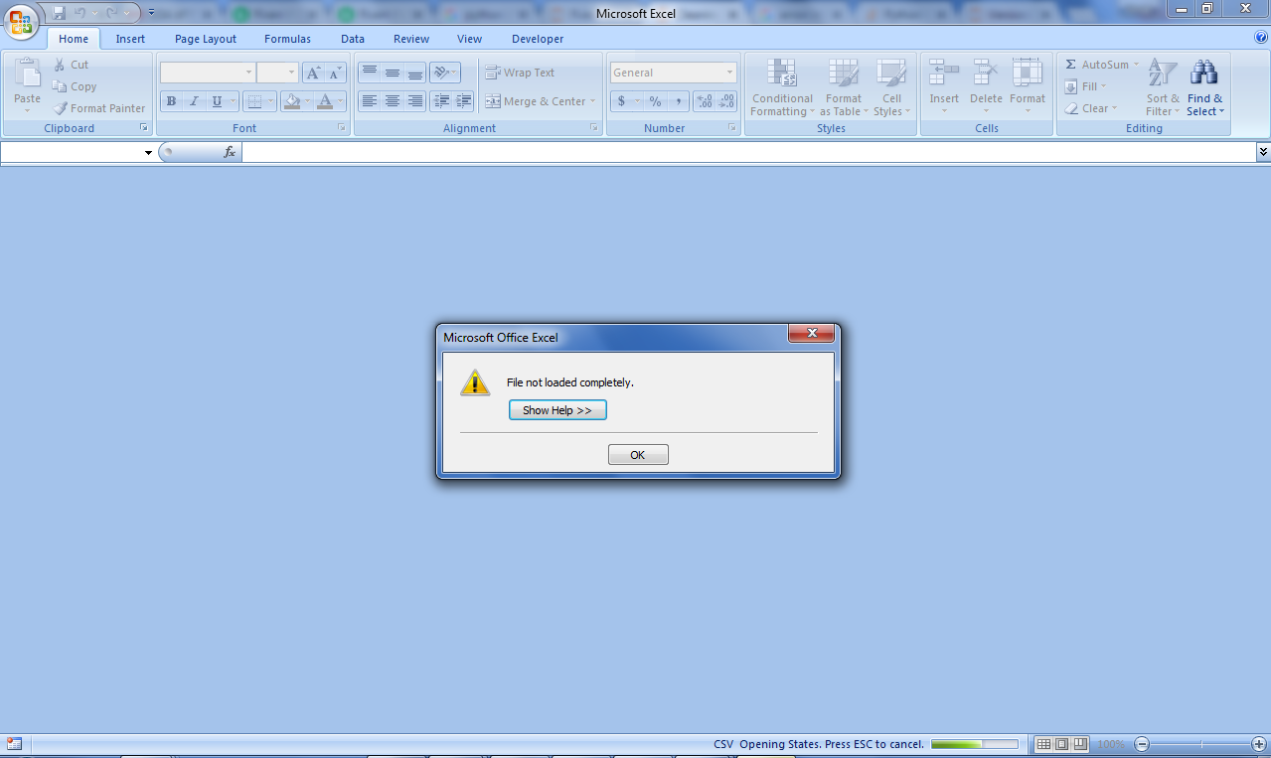The width and height of the screenshot is (1271, 758).
Task: Open Conditional Formatting
Action: point(781,87)
